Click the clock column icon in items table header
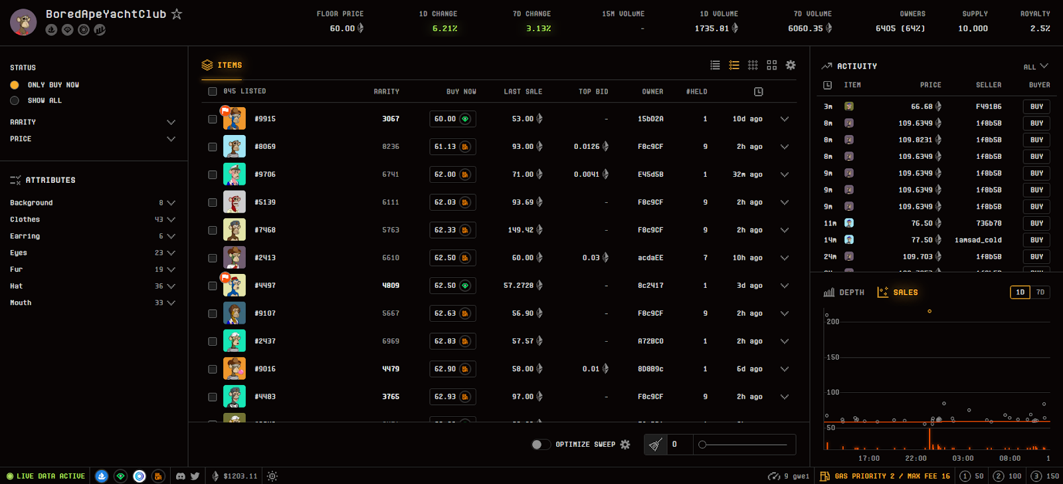This screenshot has height=484, width=1063. 758,92
